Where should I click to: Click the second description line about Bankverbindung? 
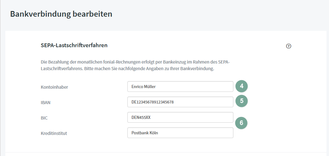tap(127, 69)
